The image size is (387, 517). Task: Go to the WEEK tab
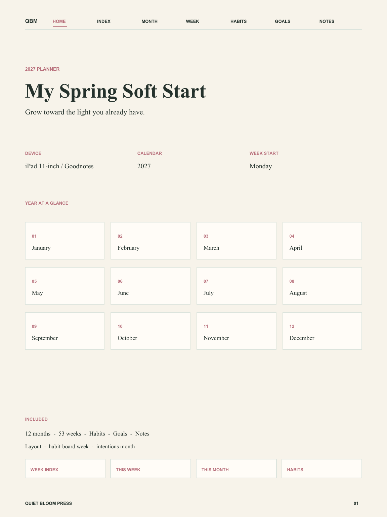click(192, 21)
